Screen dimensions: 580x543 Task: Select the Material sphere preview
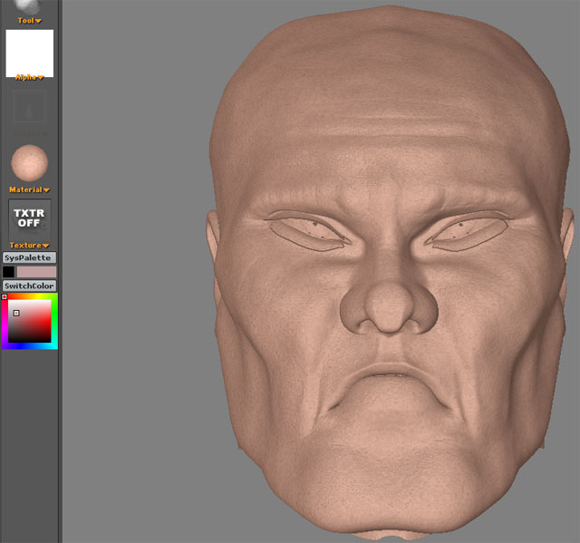(x=30, y=163)
